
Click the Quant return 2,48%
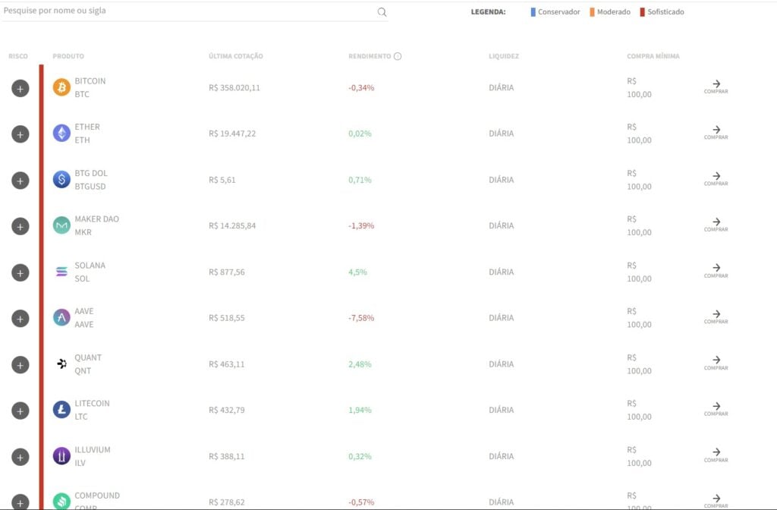tap(360, 364)
